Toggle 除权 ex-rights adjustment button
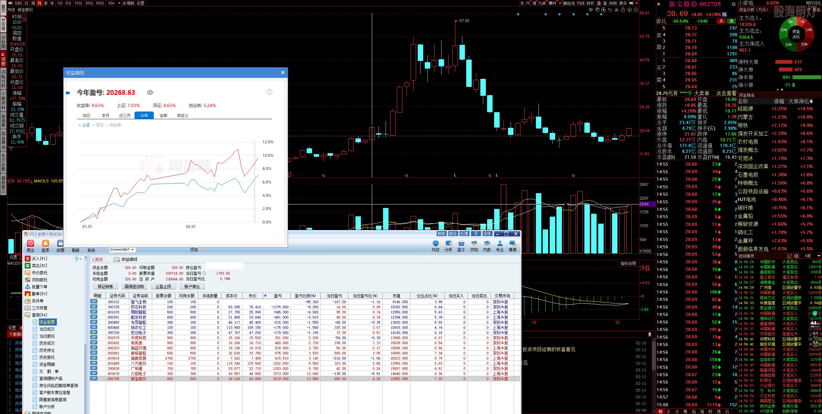This screenshot has height=414, width=822. tap(590, 3)
